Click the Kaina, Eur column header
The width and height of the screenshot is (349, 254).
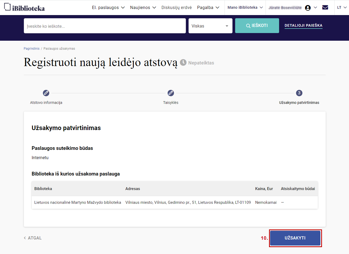coord(264,189)
